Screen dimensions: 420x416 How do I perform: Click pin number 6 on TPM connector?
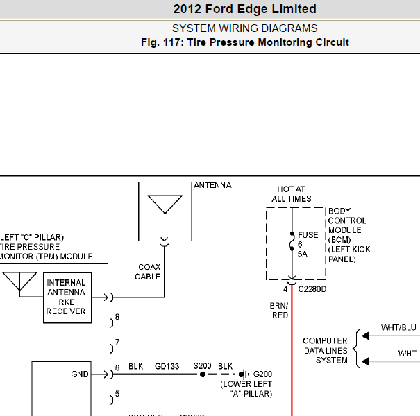point(117,367)
